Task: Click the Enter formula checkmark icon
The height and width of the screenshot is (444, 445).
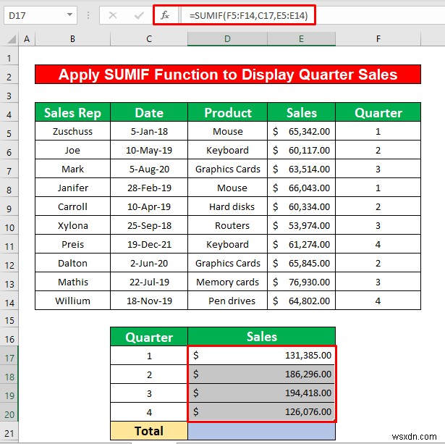Action: click(x=139, y=15)
